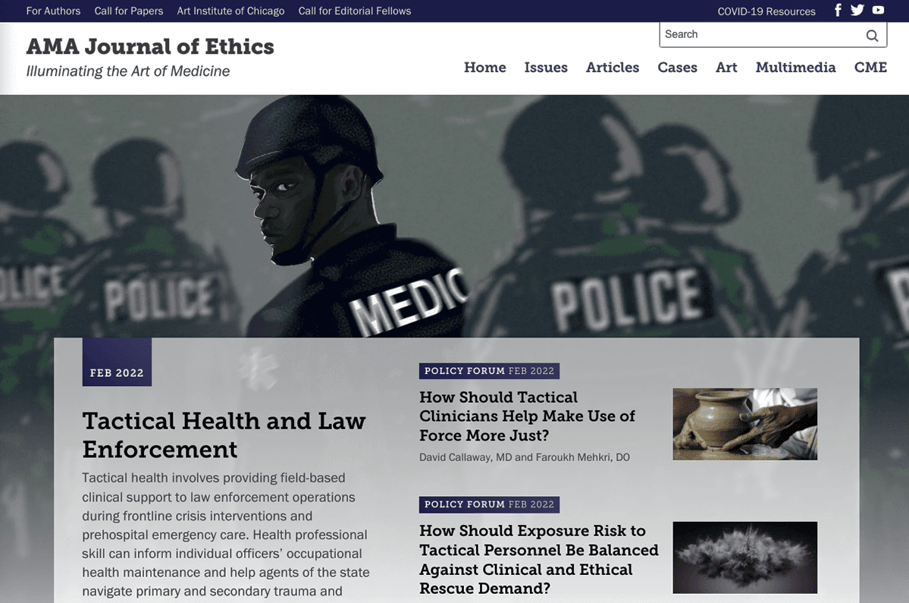Go to the Home menu item
Viewport: 909px width, 603px height.
484,68
